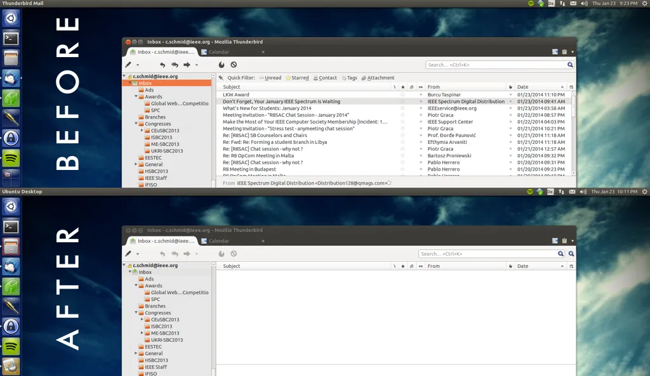Click search magnifier icon in BEFORE window
Screen dimensions: 650x376
[x=570, y=65]
